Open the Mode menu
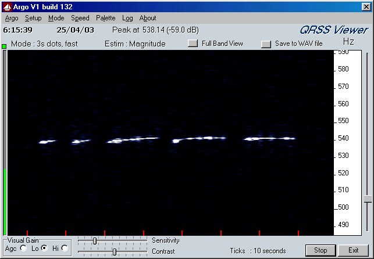This screenshot has height=259, width=374. pyautogui.click(x=56, y=18)
